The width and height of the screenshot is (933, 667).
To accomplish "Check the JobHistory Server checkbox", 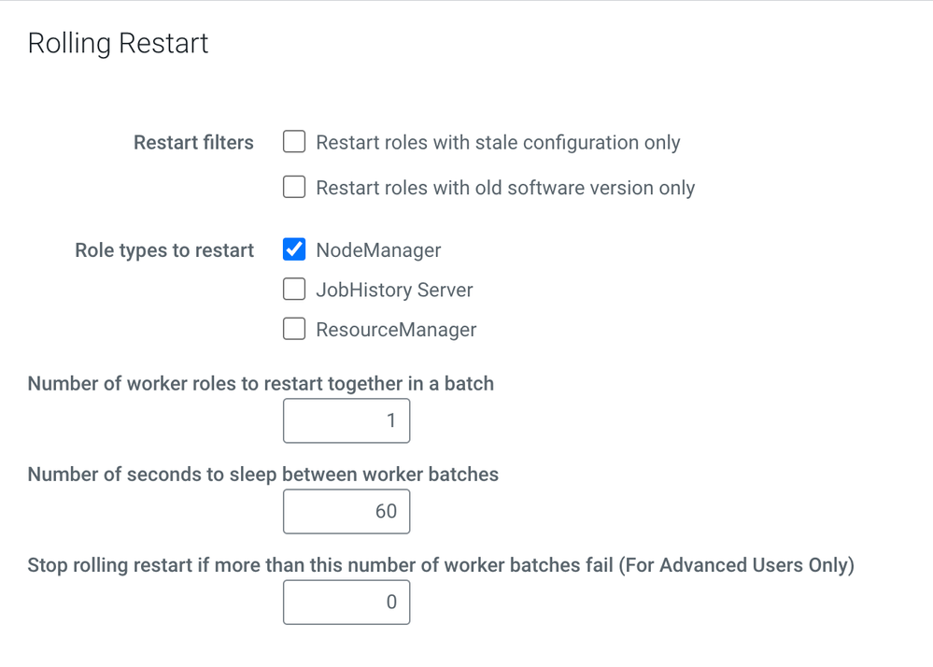I will [294, 290].
